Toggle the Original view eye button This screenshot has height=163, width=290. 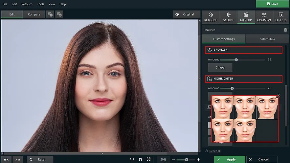187,14
